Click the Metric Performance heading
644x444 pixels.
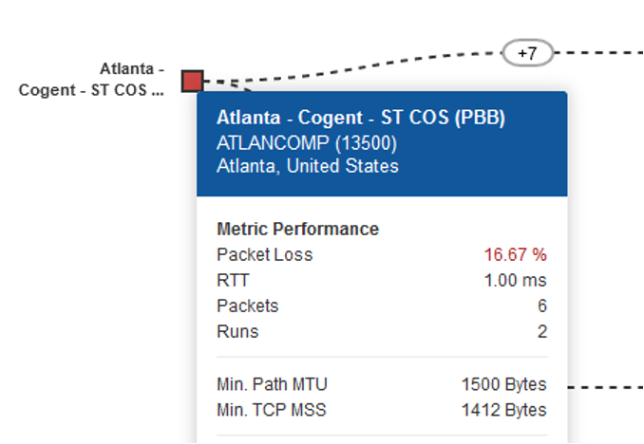(297, 229)
